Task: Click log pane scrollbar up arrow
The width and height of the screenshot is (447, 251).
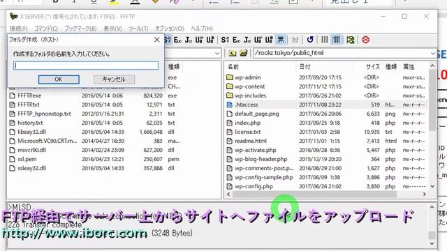Action: 432,207
